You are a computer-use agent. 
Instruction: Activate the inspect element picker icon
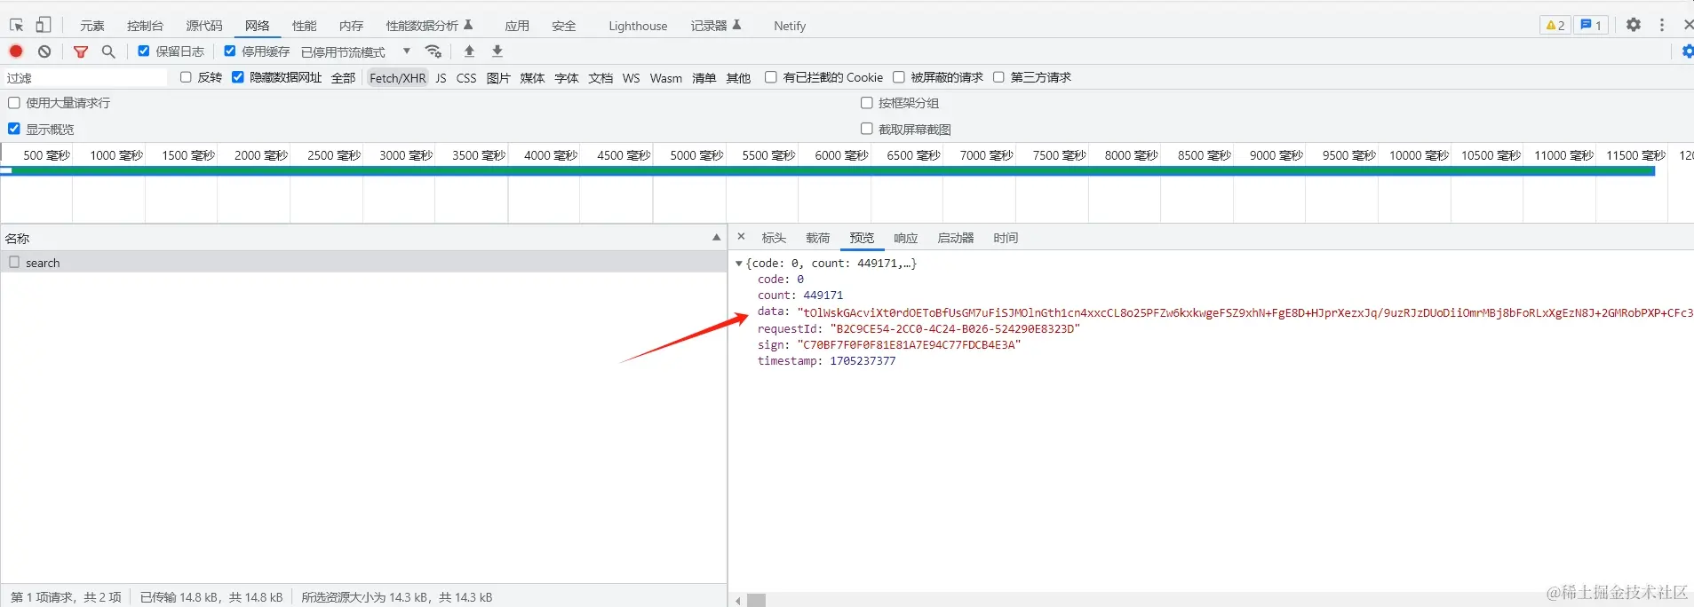pos(16,25)
